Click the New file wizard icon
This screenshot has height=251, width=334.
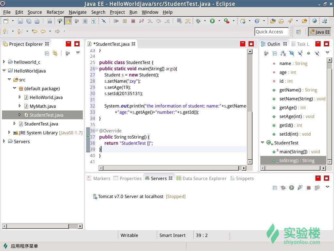[6, 21]
